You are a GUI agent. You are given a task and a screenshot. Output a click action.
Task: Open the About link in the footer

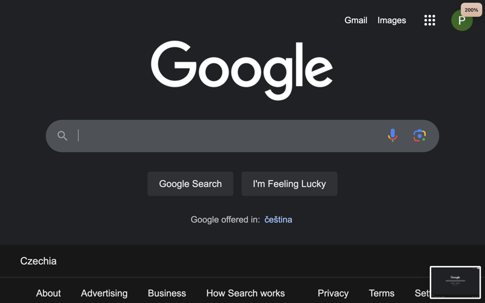(x=48, y=293)
